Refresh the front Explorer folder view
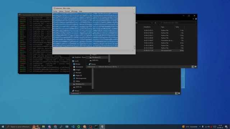The height and width of the screenshot is (129, 230). [156, 23]
